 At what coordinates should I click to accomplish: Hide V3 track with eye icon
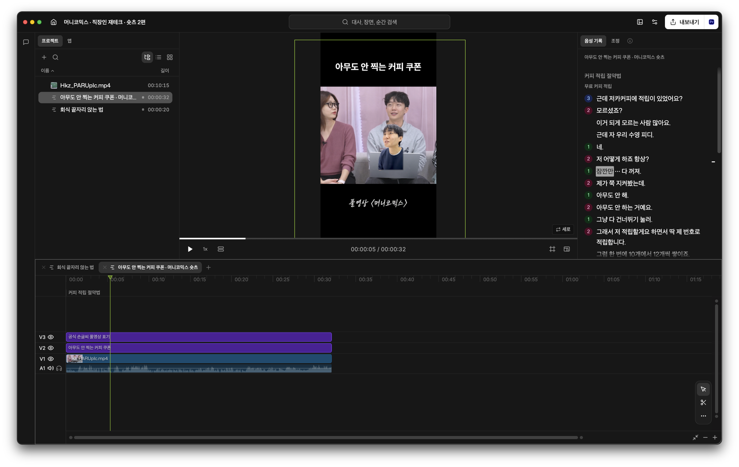click(51, 337)
